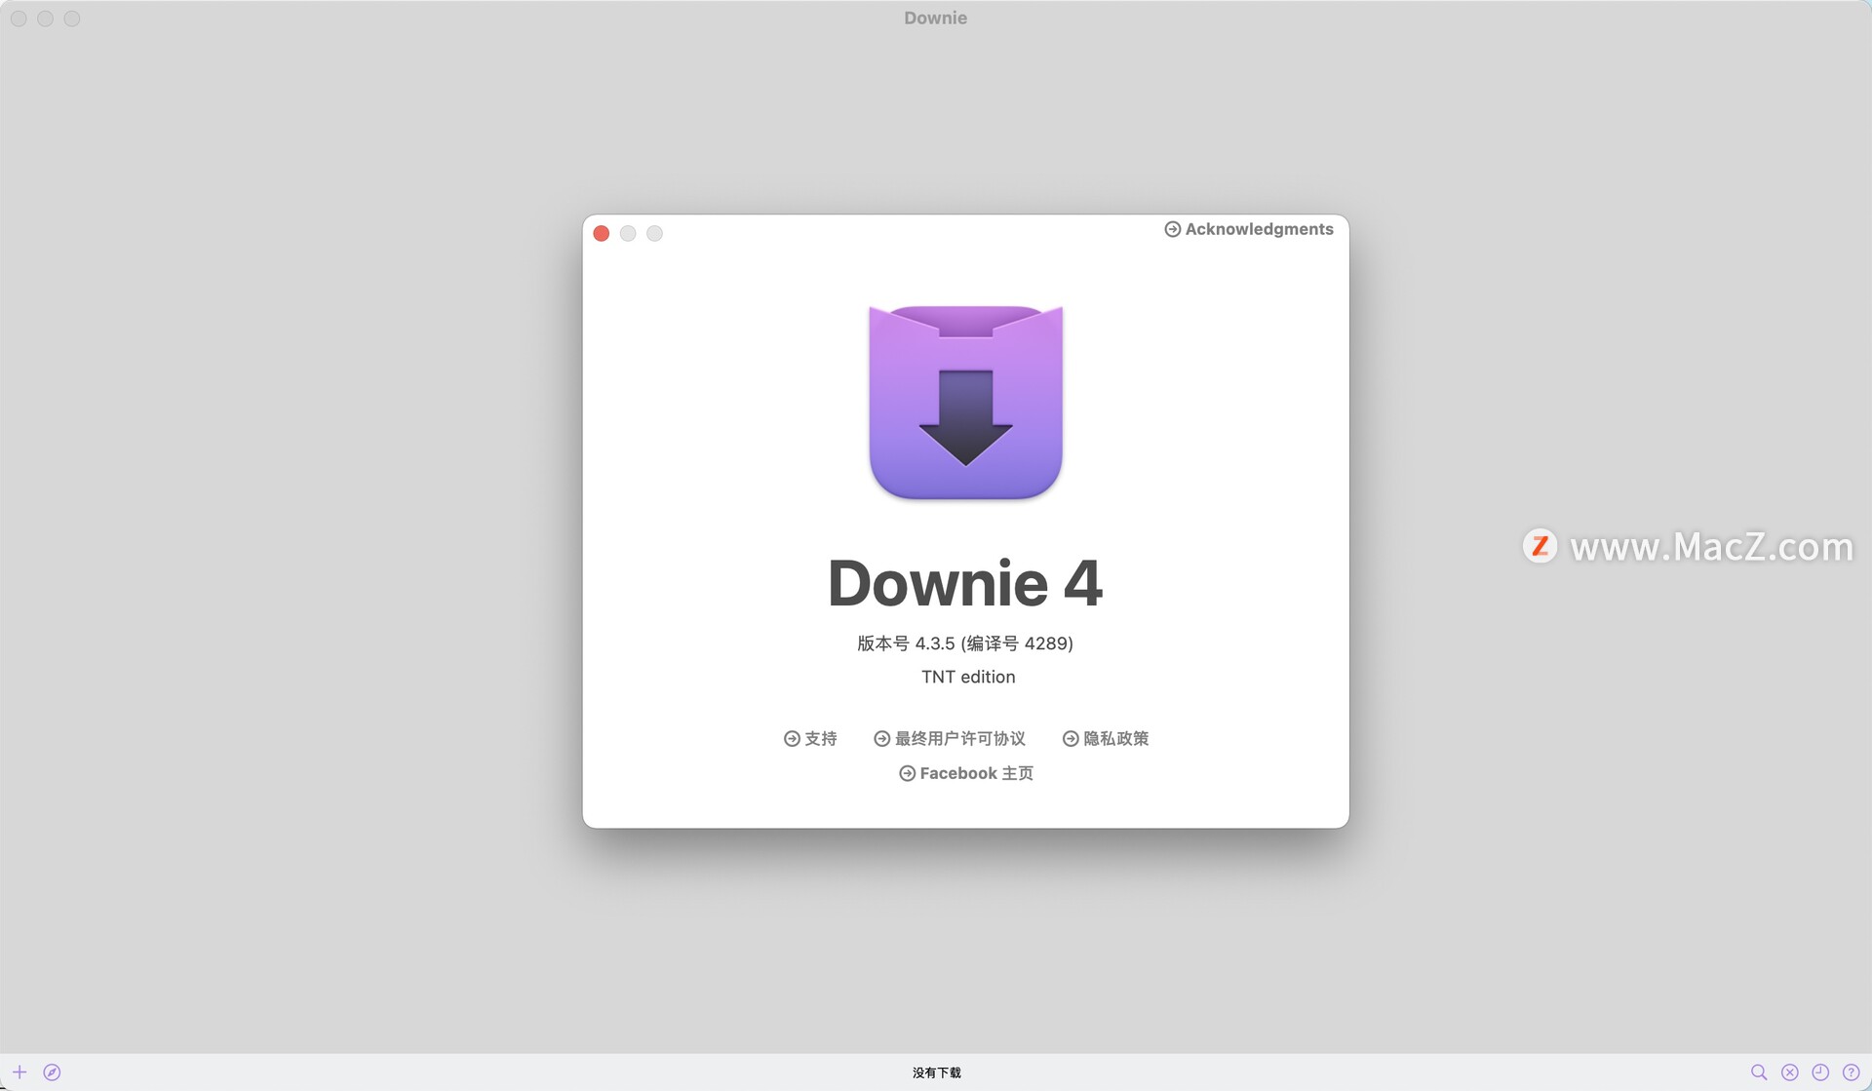The height and width of the screenshot is (1091, 1872).
Task: Click the Downie window title
Action: pyautogui.click(x=935, y=18)
